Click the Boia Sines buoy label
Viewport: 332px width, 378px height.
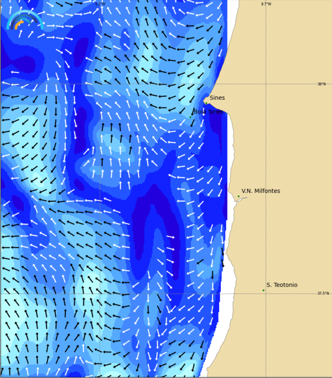tap(209, 112)
